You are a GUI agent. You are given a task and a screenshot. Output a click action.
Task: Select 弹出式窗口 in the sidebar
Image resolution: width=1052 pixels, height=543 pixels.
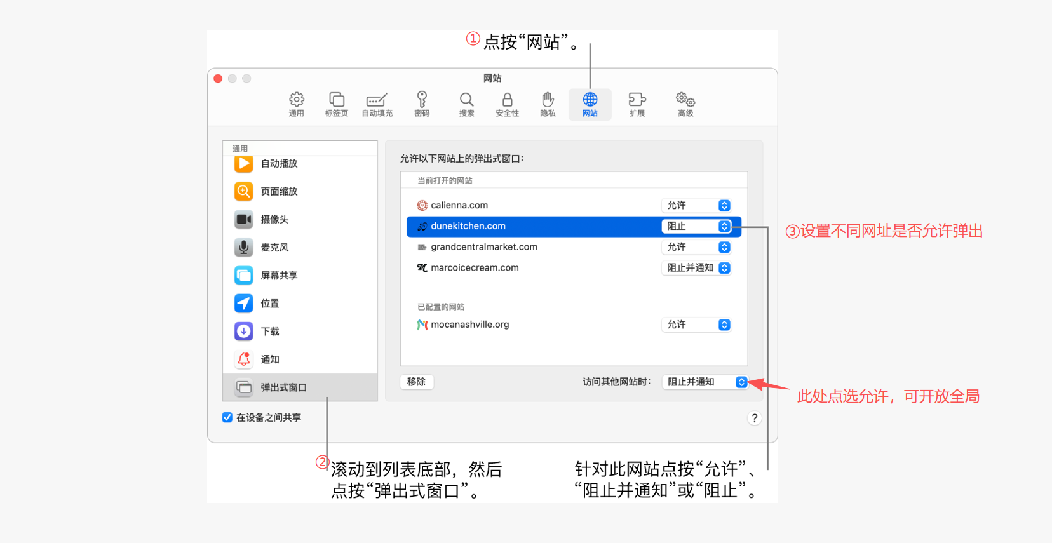click(x=300, y=387)
